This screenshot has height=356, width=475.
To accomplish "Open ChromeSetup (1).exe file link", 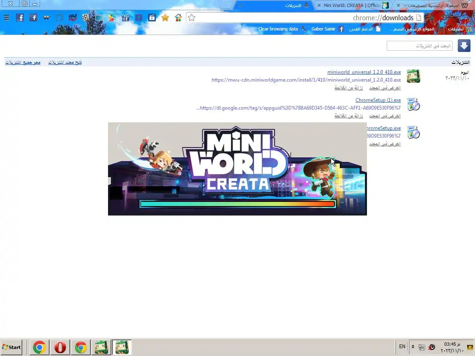I will [378, 100].
